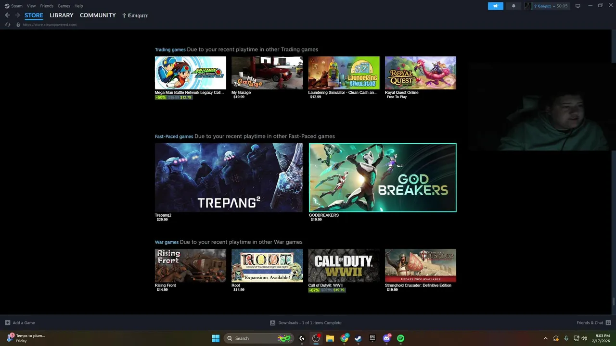Click the Mega Man $12.79 discount price
Viewport: 616px width, 346px height.
186,98
